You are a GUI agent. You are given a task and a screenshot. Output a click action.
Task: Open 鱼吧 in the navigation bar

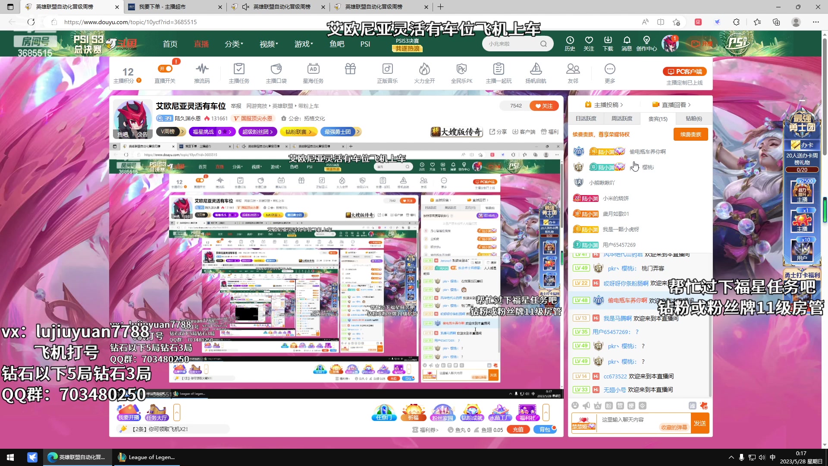337,44
